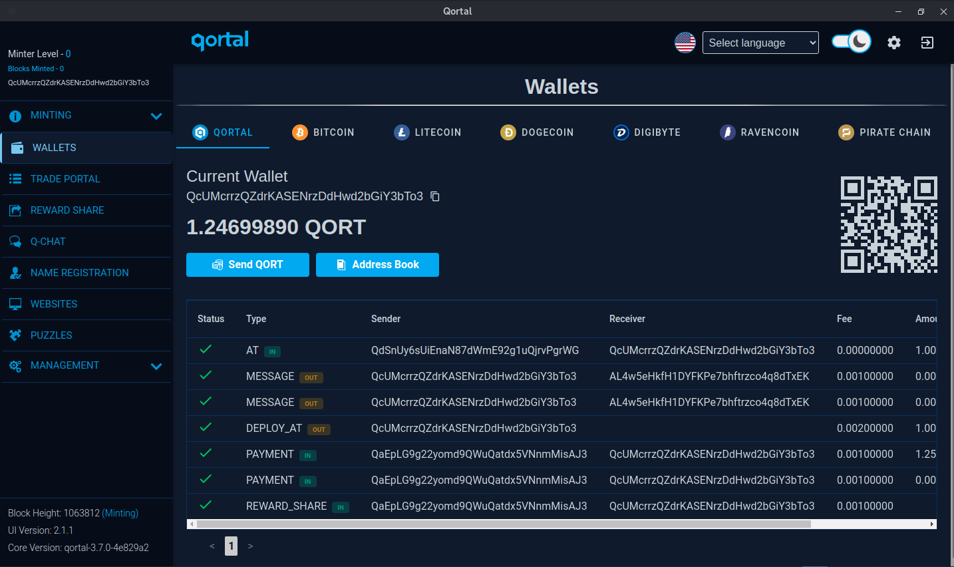
Task: Click the Pirate Chain coin icon
Action: (846, 132)
